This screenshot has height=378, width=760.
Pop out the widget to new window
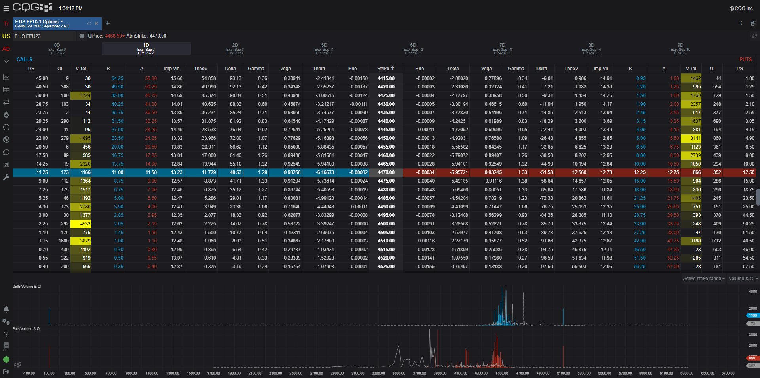click(x=754, y=23)
